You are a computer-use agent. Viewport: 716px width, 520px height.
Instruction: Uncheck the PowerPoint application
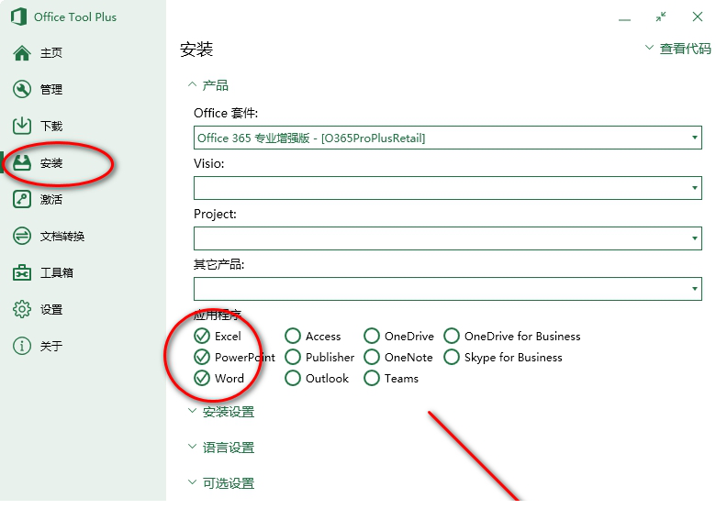click(x=202, y=357)
